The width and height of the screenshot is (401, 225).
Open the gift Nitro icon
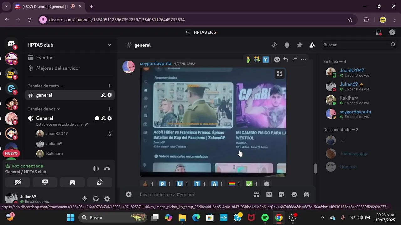coord(256,194)
